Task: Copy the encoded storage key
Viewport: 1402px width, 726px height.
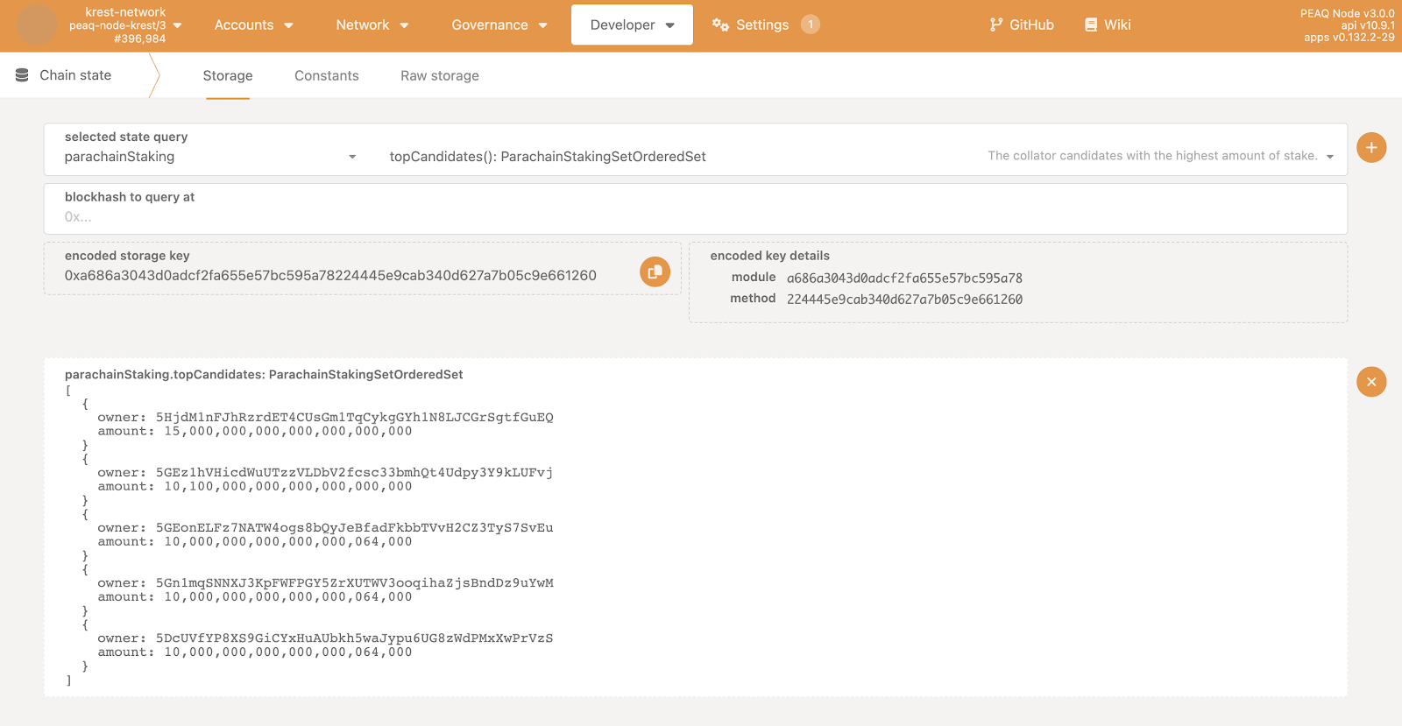Action: pos(655,272)
